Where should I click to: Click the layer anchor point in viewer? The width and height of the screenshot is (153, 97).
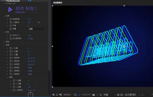124,46
